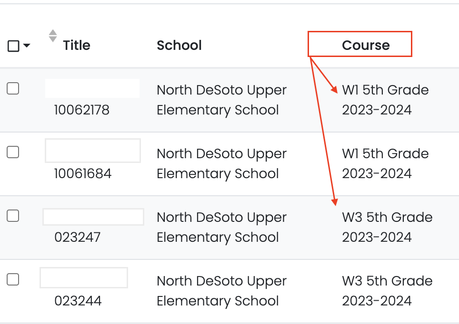Open the title entry numbered 023244
The image size is (459, 324).
[x=78, y=301]
